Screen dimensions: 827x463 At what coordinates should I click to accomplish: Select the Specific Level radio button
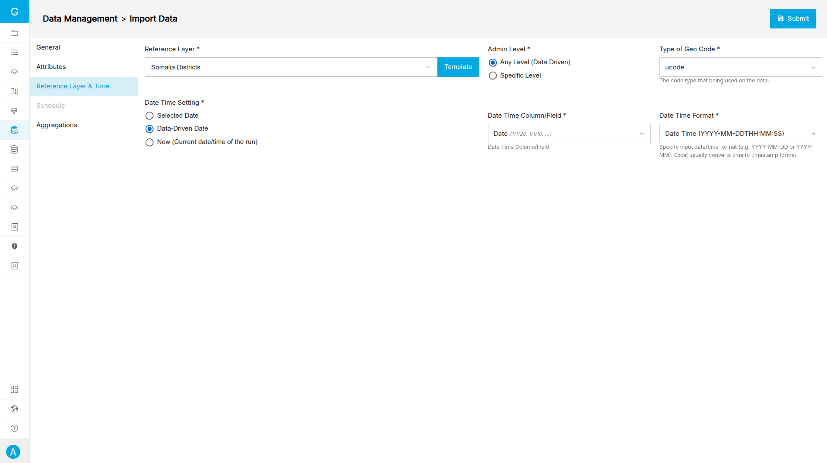[493, 75]
